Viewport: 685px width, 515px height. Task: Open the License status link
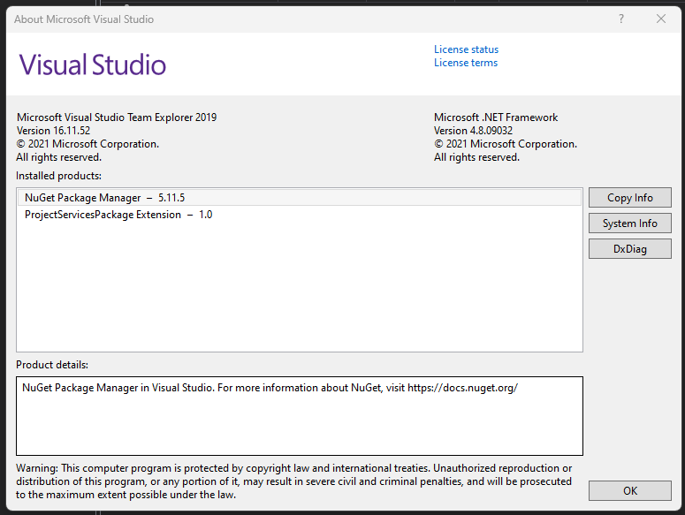pos(466,49)
